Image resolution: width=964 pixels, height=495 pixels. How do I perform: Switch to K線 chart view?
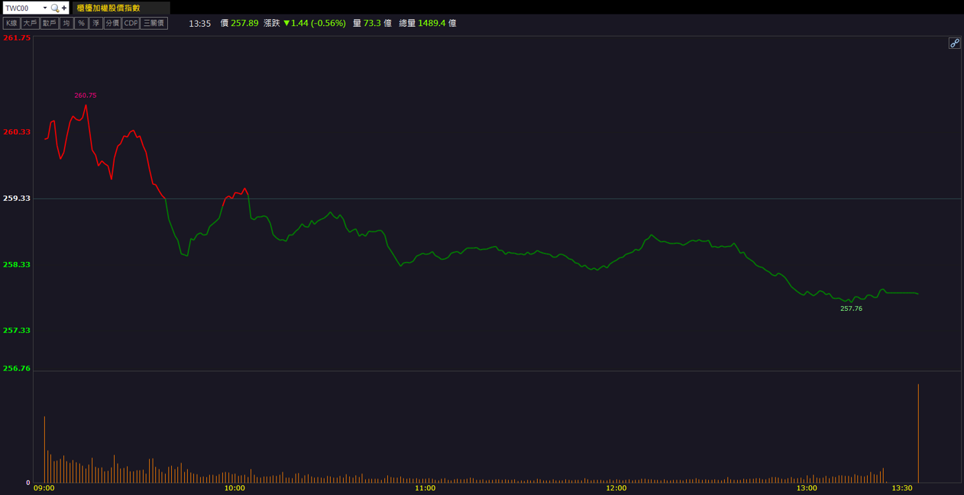(11, 23)
